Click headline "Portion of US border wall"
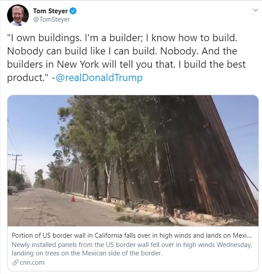 coord(132,235)
